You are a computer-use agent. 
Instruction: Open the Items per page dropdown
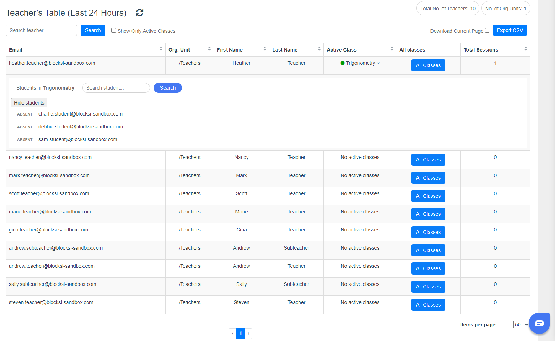click(522, 325)
